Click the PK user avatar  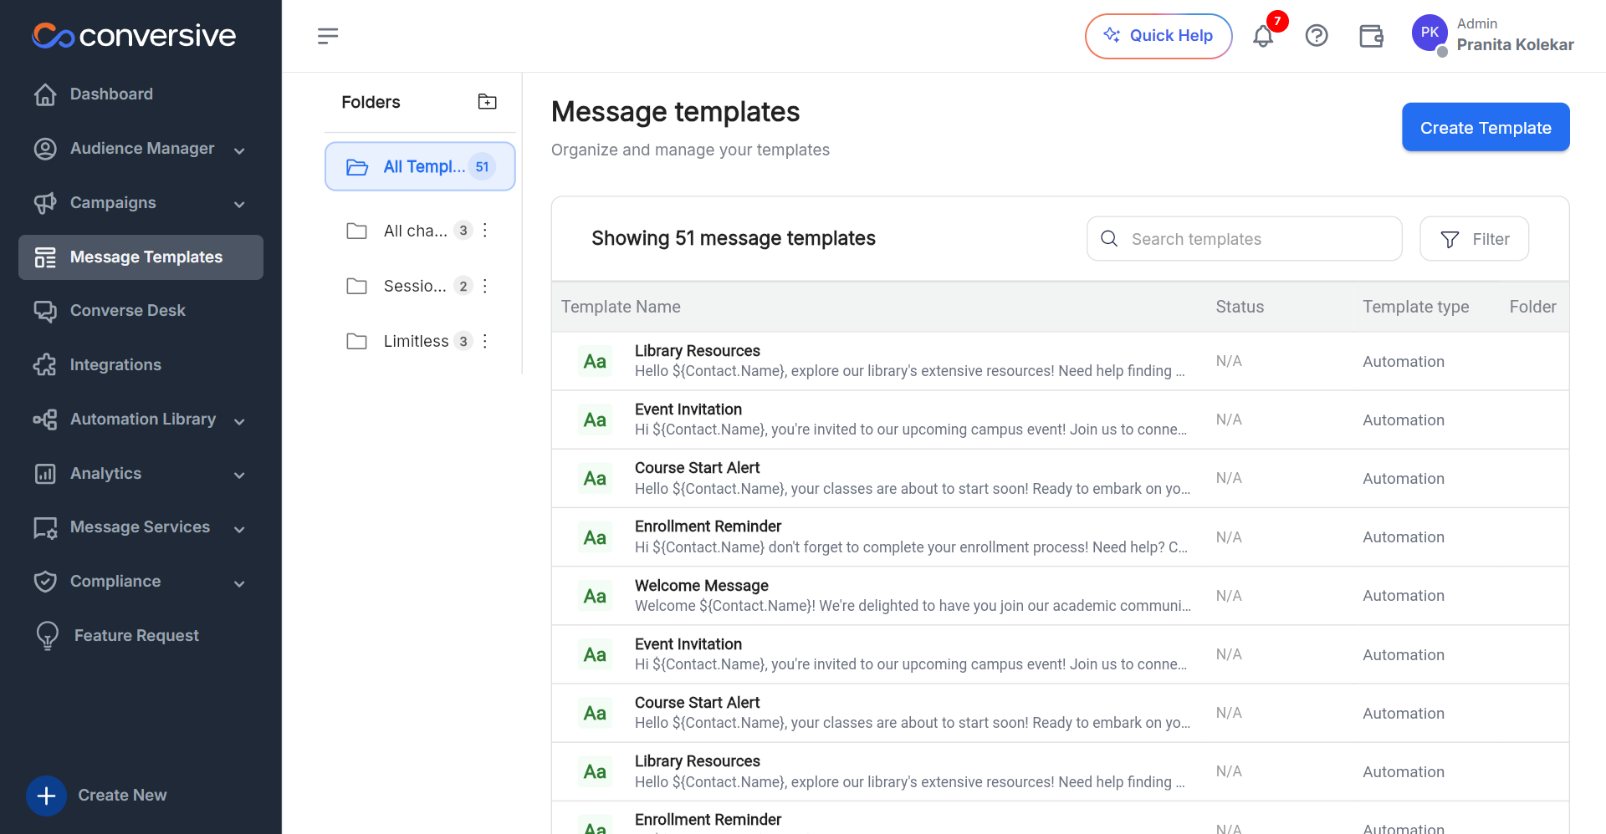tap(1430, 33)
